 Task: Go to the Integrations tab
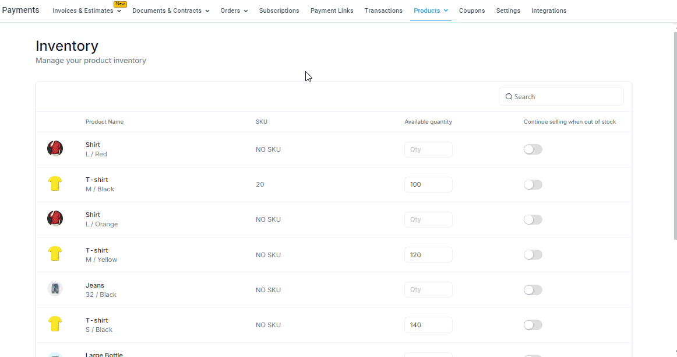(x=549, y=11)
